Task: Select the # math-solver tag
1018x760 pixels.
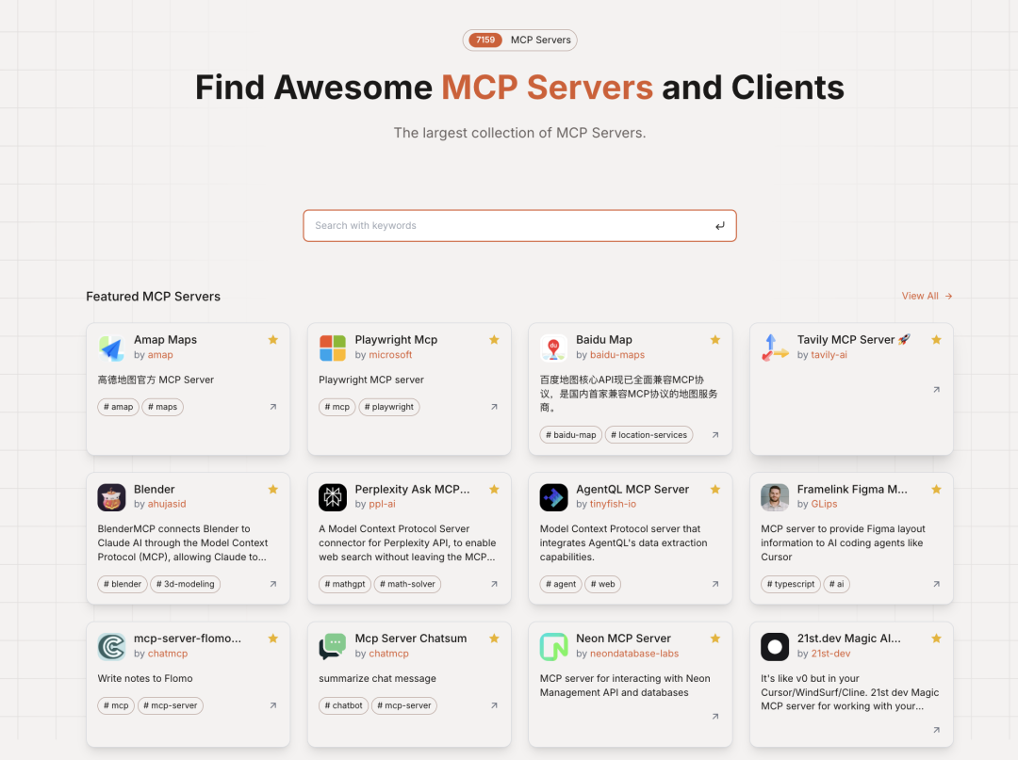Action: (407, 584)
